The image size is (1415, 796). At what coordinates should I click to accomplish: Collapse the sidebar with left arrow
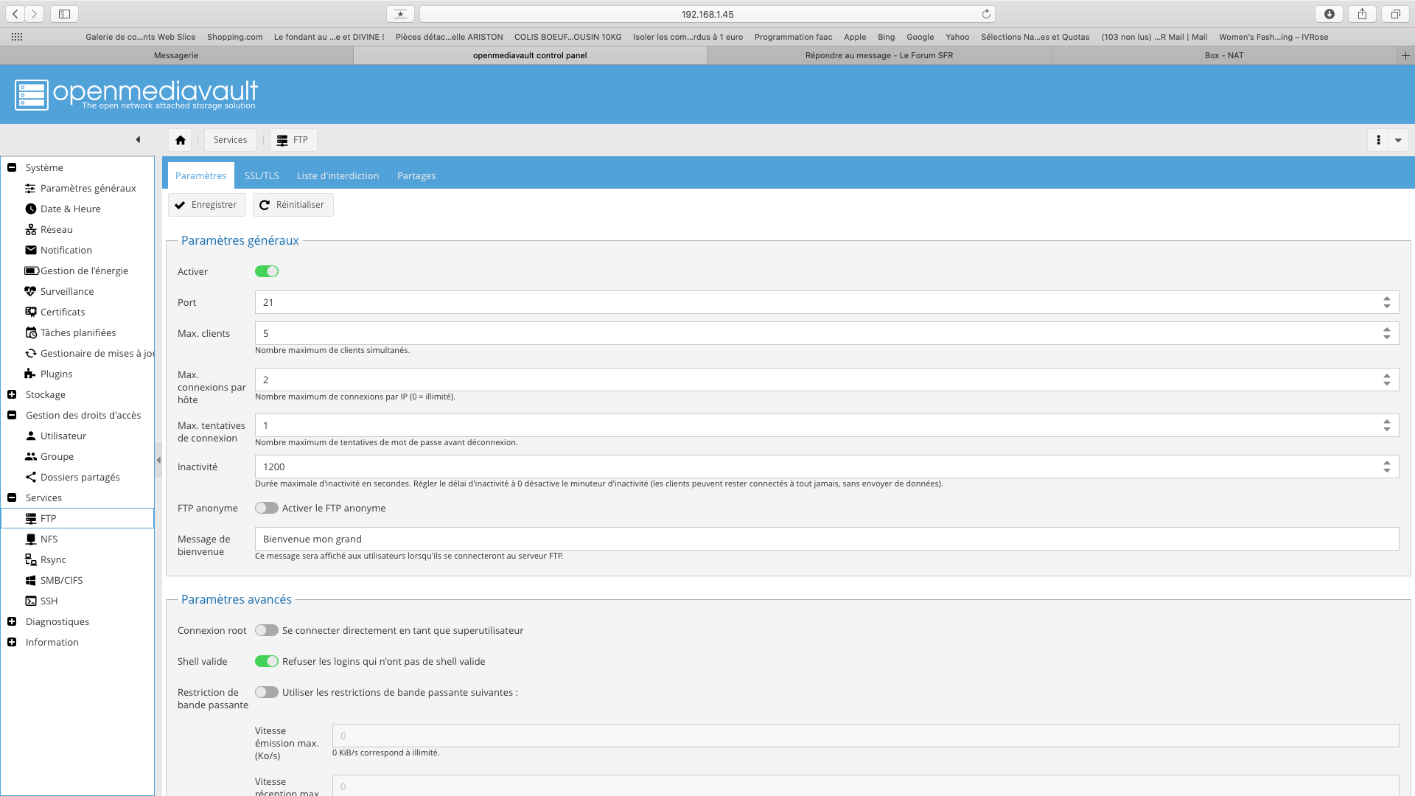[x=138, y=140]
